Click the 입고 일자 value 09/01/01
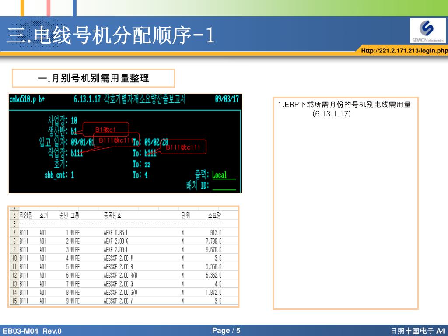 83,142
